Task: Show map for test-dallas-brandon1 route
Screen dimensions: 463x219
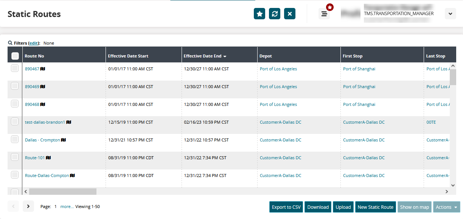Action: (x=69, y=122)
